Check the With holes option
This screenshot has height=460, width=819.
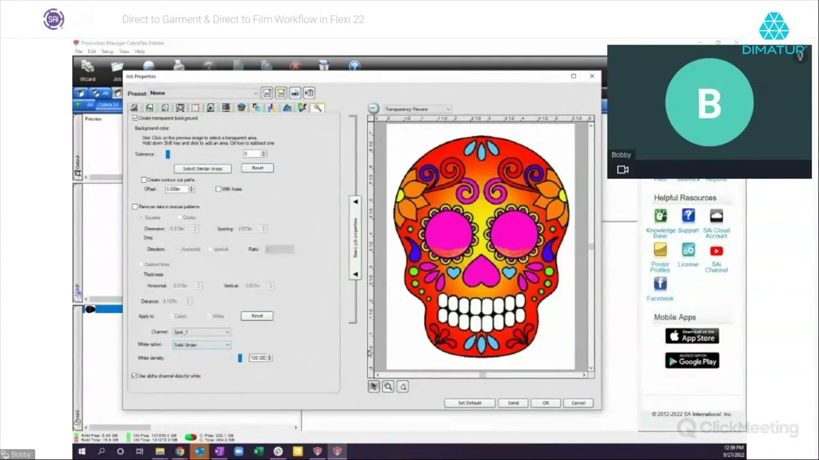pos(218,189)
